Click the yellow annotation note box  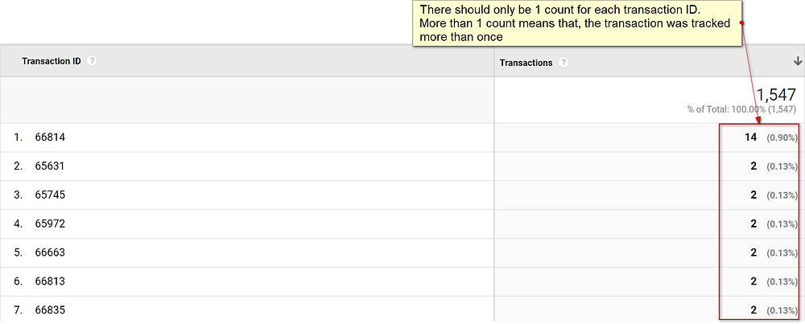pyautogui.click(x=577, y=23)
